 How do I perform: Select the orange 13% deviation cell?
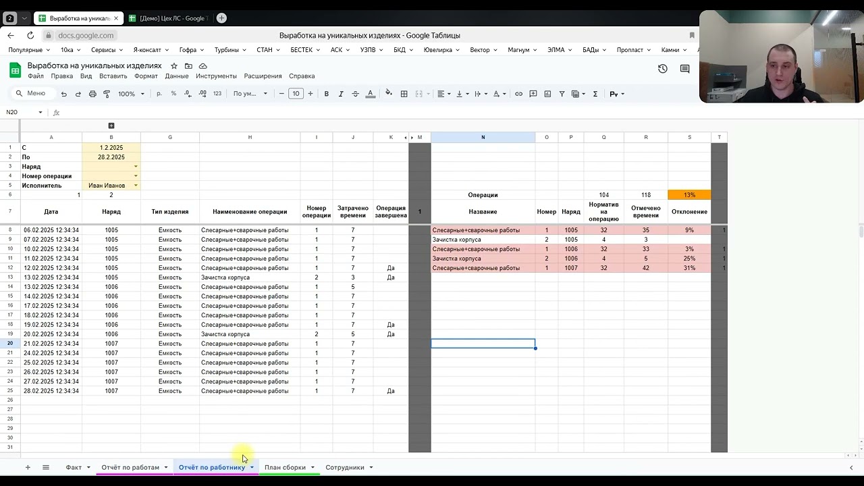[689, 195]
